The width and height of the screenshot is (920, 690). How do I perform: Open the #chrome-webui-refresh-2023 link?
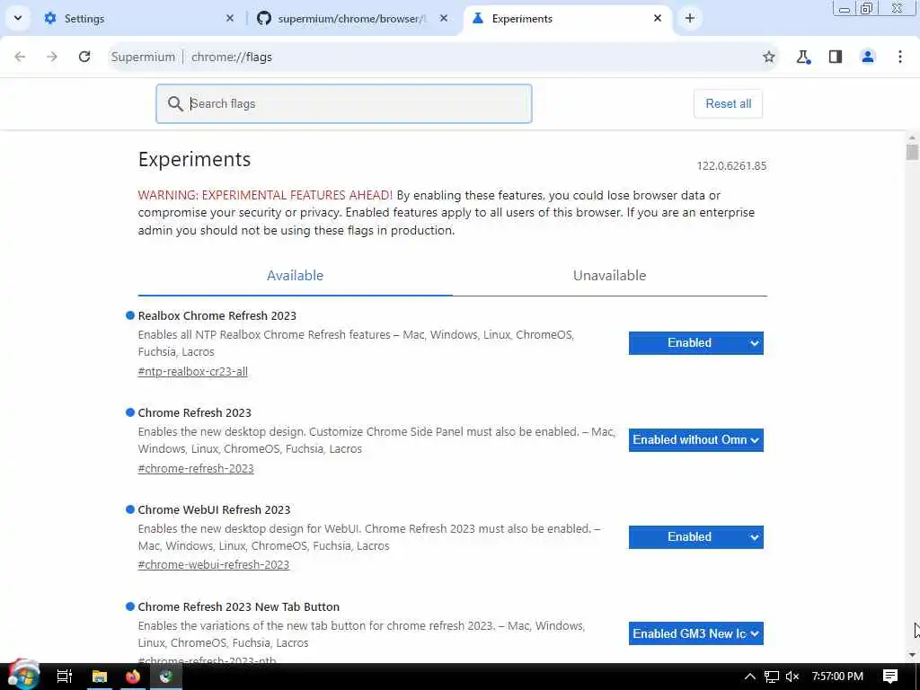214,564
